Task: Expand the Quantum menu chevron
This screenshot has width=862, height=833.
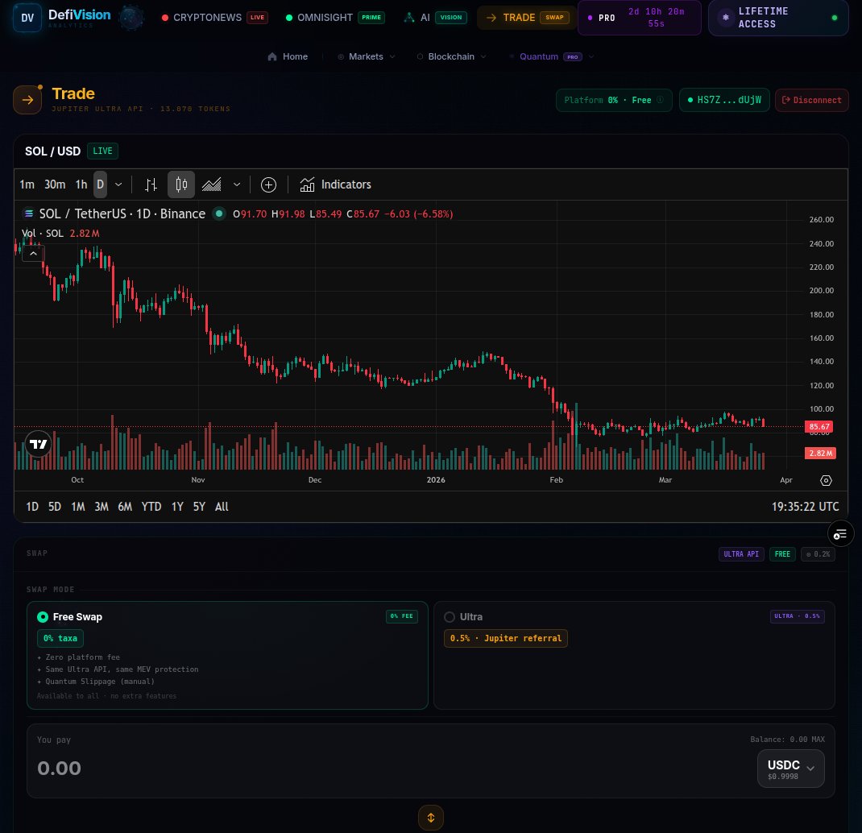Action: tap(591, 56)
